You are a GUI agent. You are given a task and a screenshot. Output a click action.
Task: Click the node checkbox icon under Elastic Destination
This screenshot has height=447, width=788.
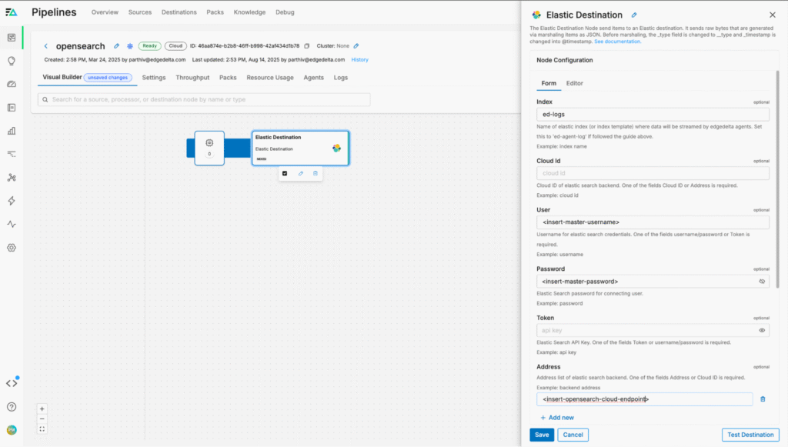[x=285, y=173]
